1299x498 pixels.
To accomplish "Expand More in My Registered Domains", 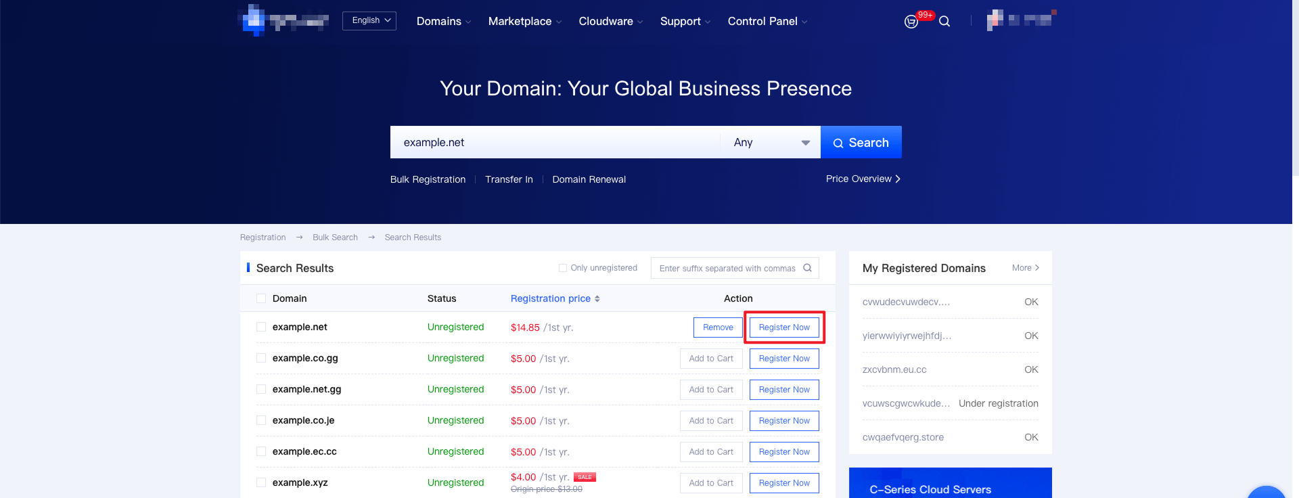I will pos(1025,268).
